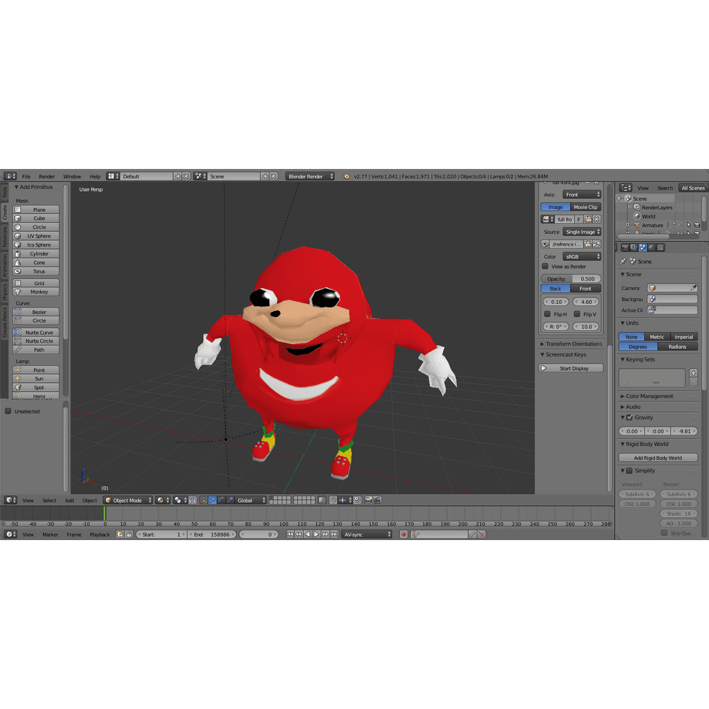Image resolution: width=709 pixels, height=709 pixels.
Task: Click the Blender logo icon in header
Action: [x=346, y=177]
